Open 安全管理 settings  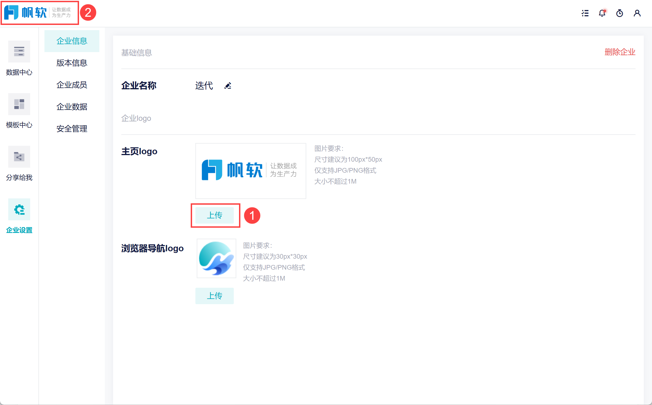point(72,129)
